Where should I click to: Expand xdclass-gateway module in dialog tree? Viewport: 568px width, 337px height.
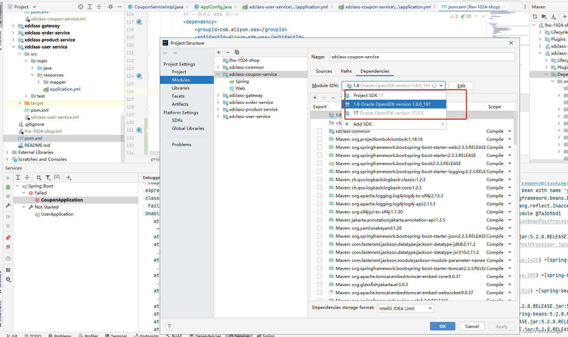pos(218,95)
